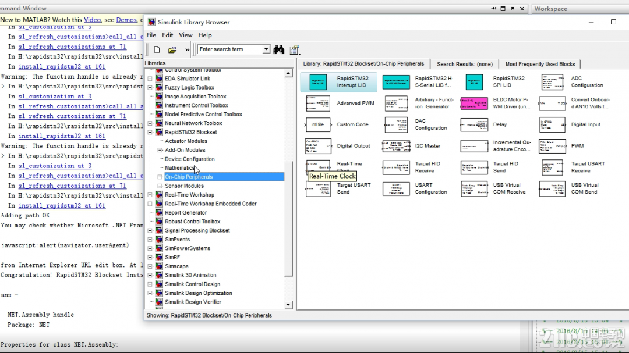The height and width of the screenshot is (353, 629).
Task: Open the File menu
Action: [151, 35]
